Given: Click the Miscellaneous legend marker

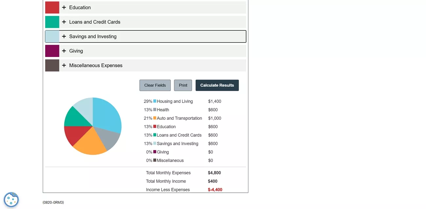Looking at the screenshot, I should 155,160.
